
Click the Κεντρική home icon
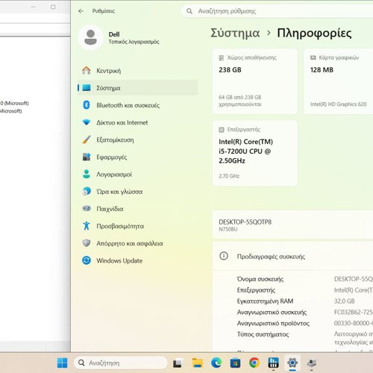click(87, 70)
